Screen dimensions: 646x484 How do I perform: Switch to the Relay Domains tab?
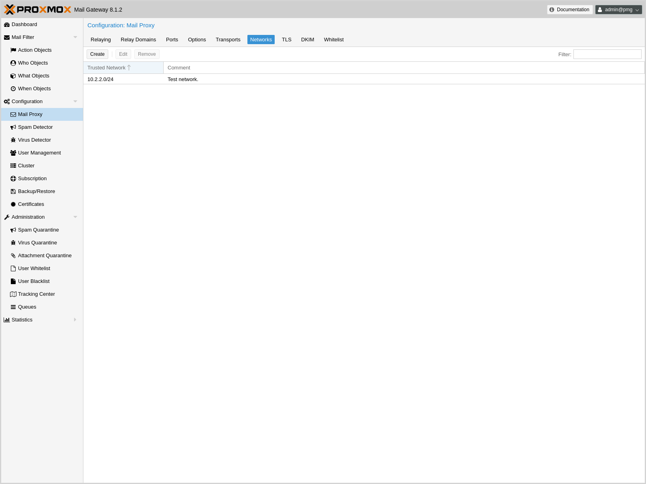coord(138,40)
